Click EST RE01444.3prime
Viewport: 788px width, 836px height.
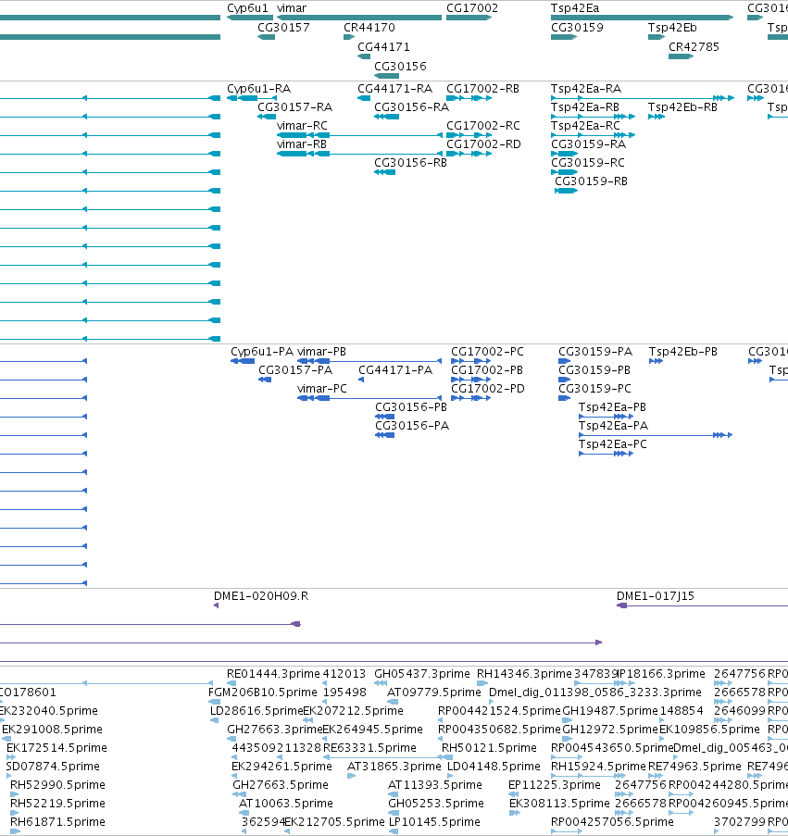[x=273, y=674]
